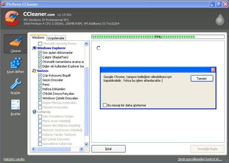
Task: Click the horizontal scroll right arrow
Action: point(81,149)
